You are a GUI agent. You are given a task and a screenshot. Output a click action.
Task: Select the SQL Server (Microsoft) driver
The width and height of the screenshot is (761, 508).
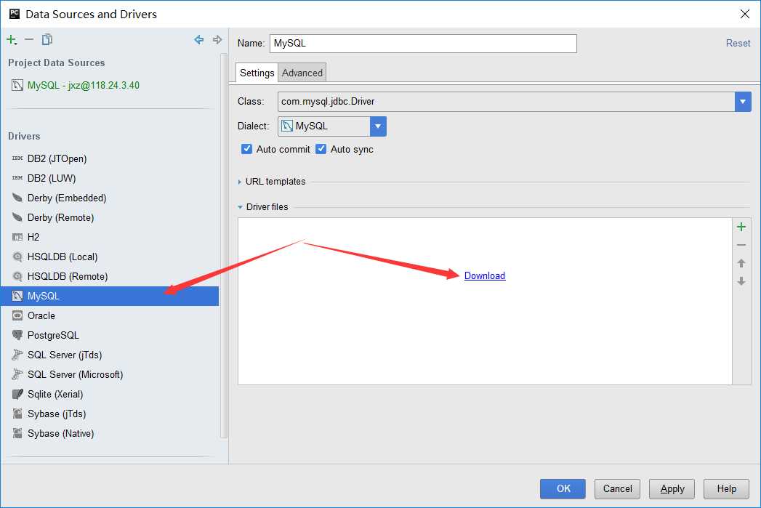[110, 374]
